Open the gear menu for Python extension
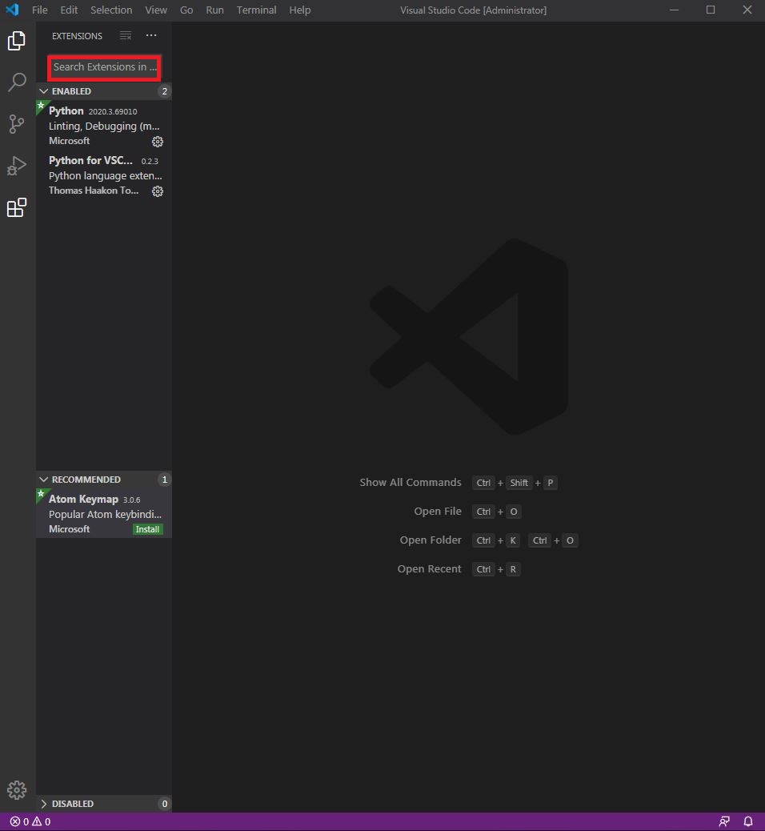This screenshot has height=831, width=765. click(158, 142)
